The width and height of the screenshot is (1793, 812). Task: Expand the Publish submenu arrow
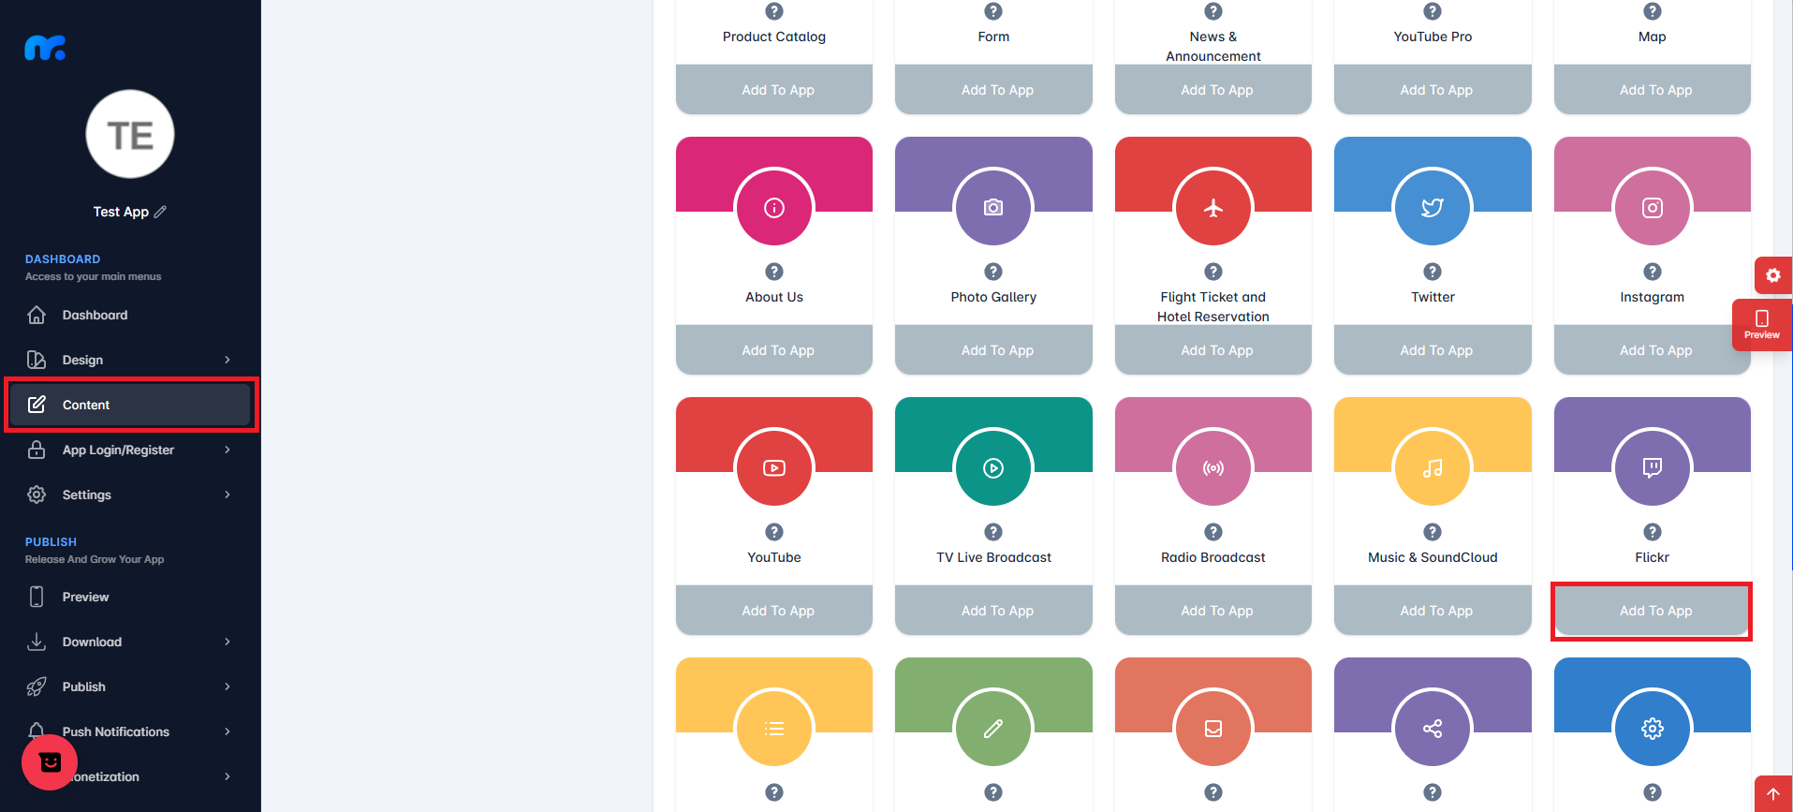(227, 687)
